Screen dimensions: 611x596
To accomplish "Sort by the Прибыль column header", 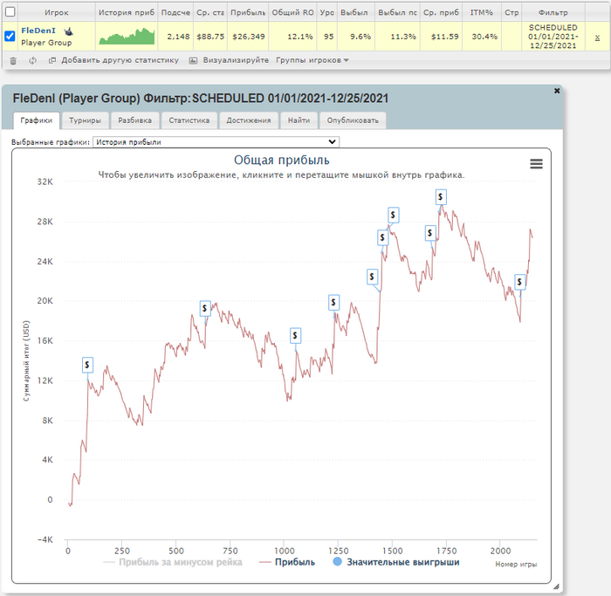I will pyautogui.click(x=248, y=12).
